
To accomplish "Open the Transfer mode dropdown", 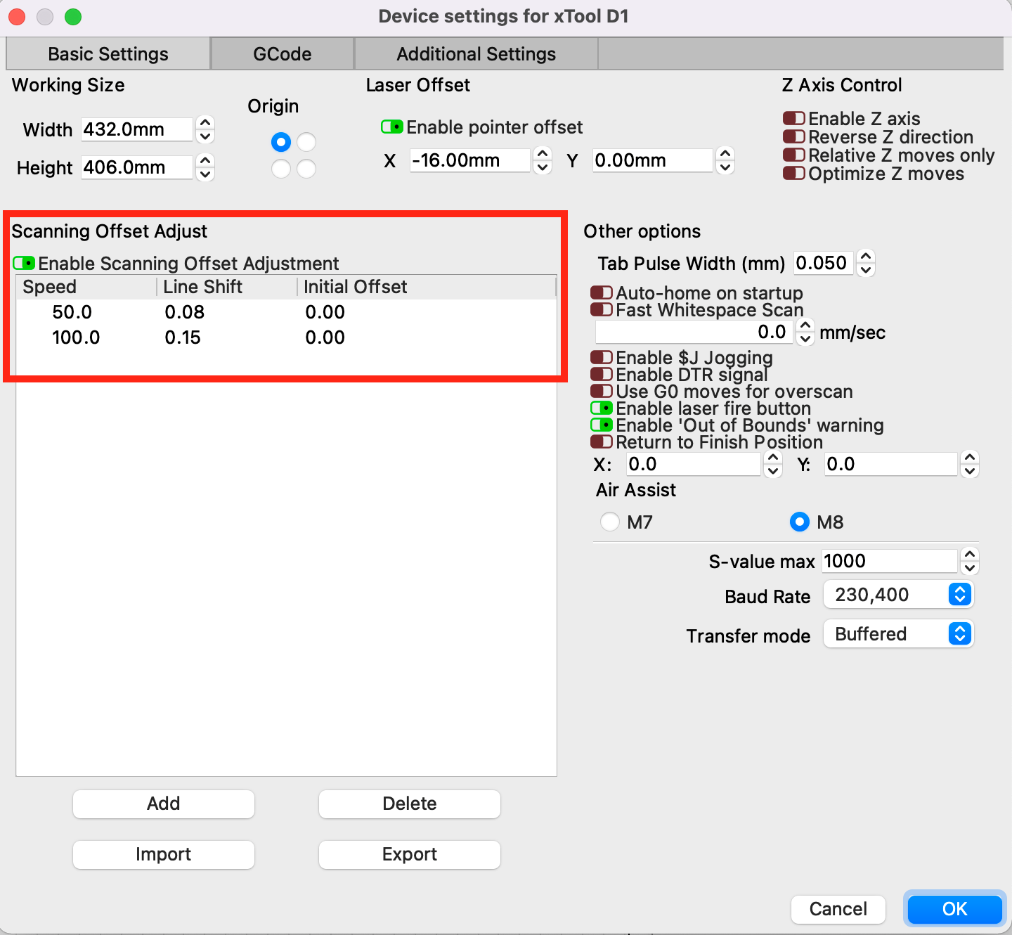I will [898, 634].
